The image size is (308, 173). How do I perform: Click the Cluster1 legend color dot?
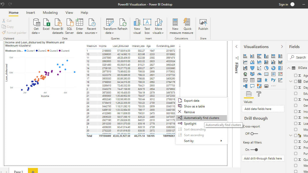coord(25,51)
